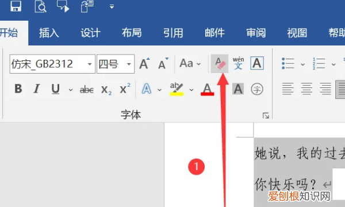Expand the font name dropdown arrow

(90, 64)
